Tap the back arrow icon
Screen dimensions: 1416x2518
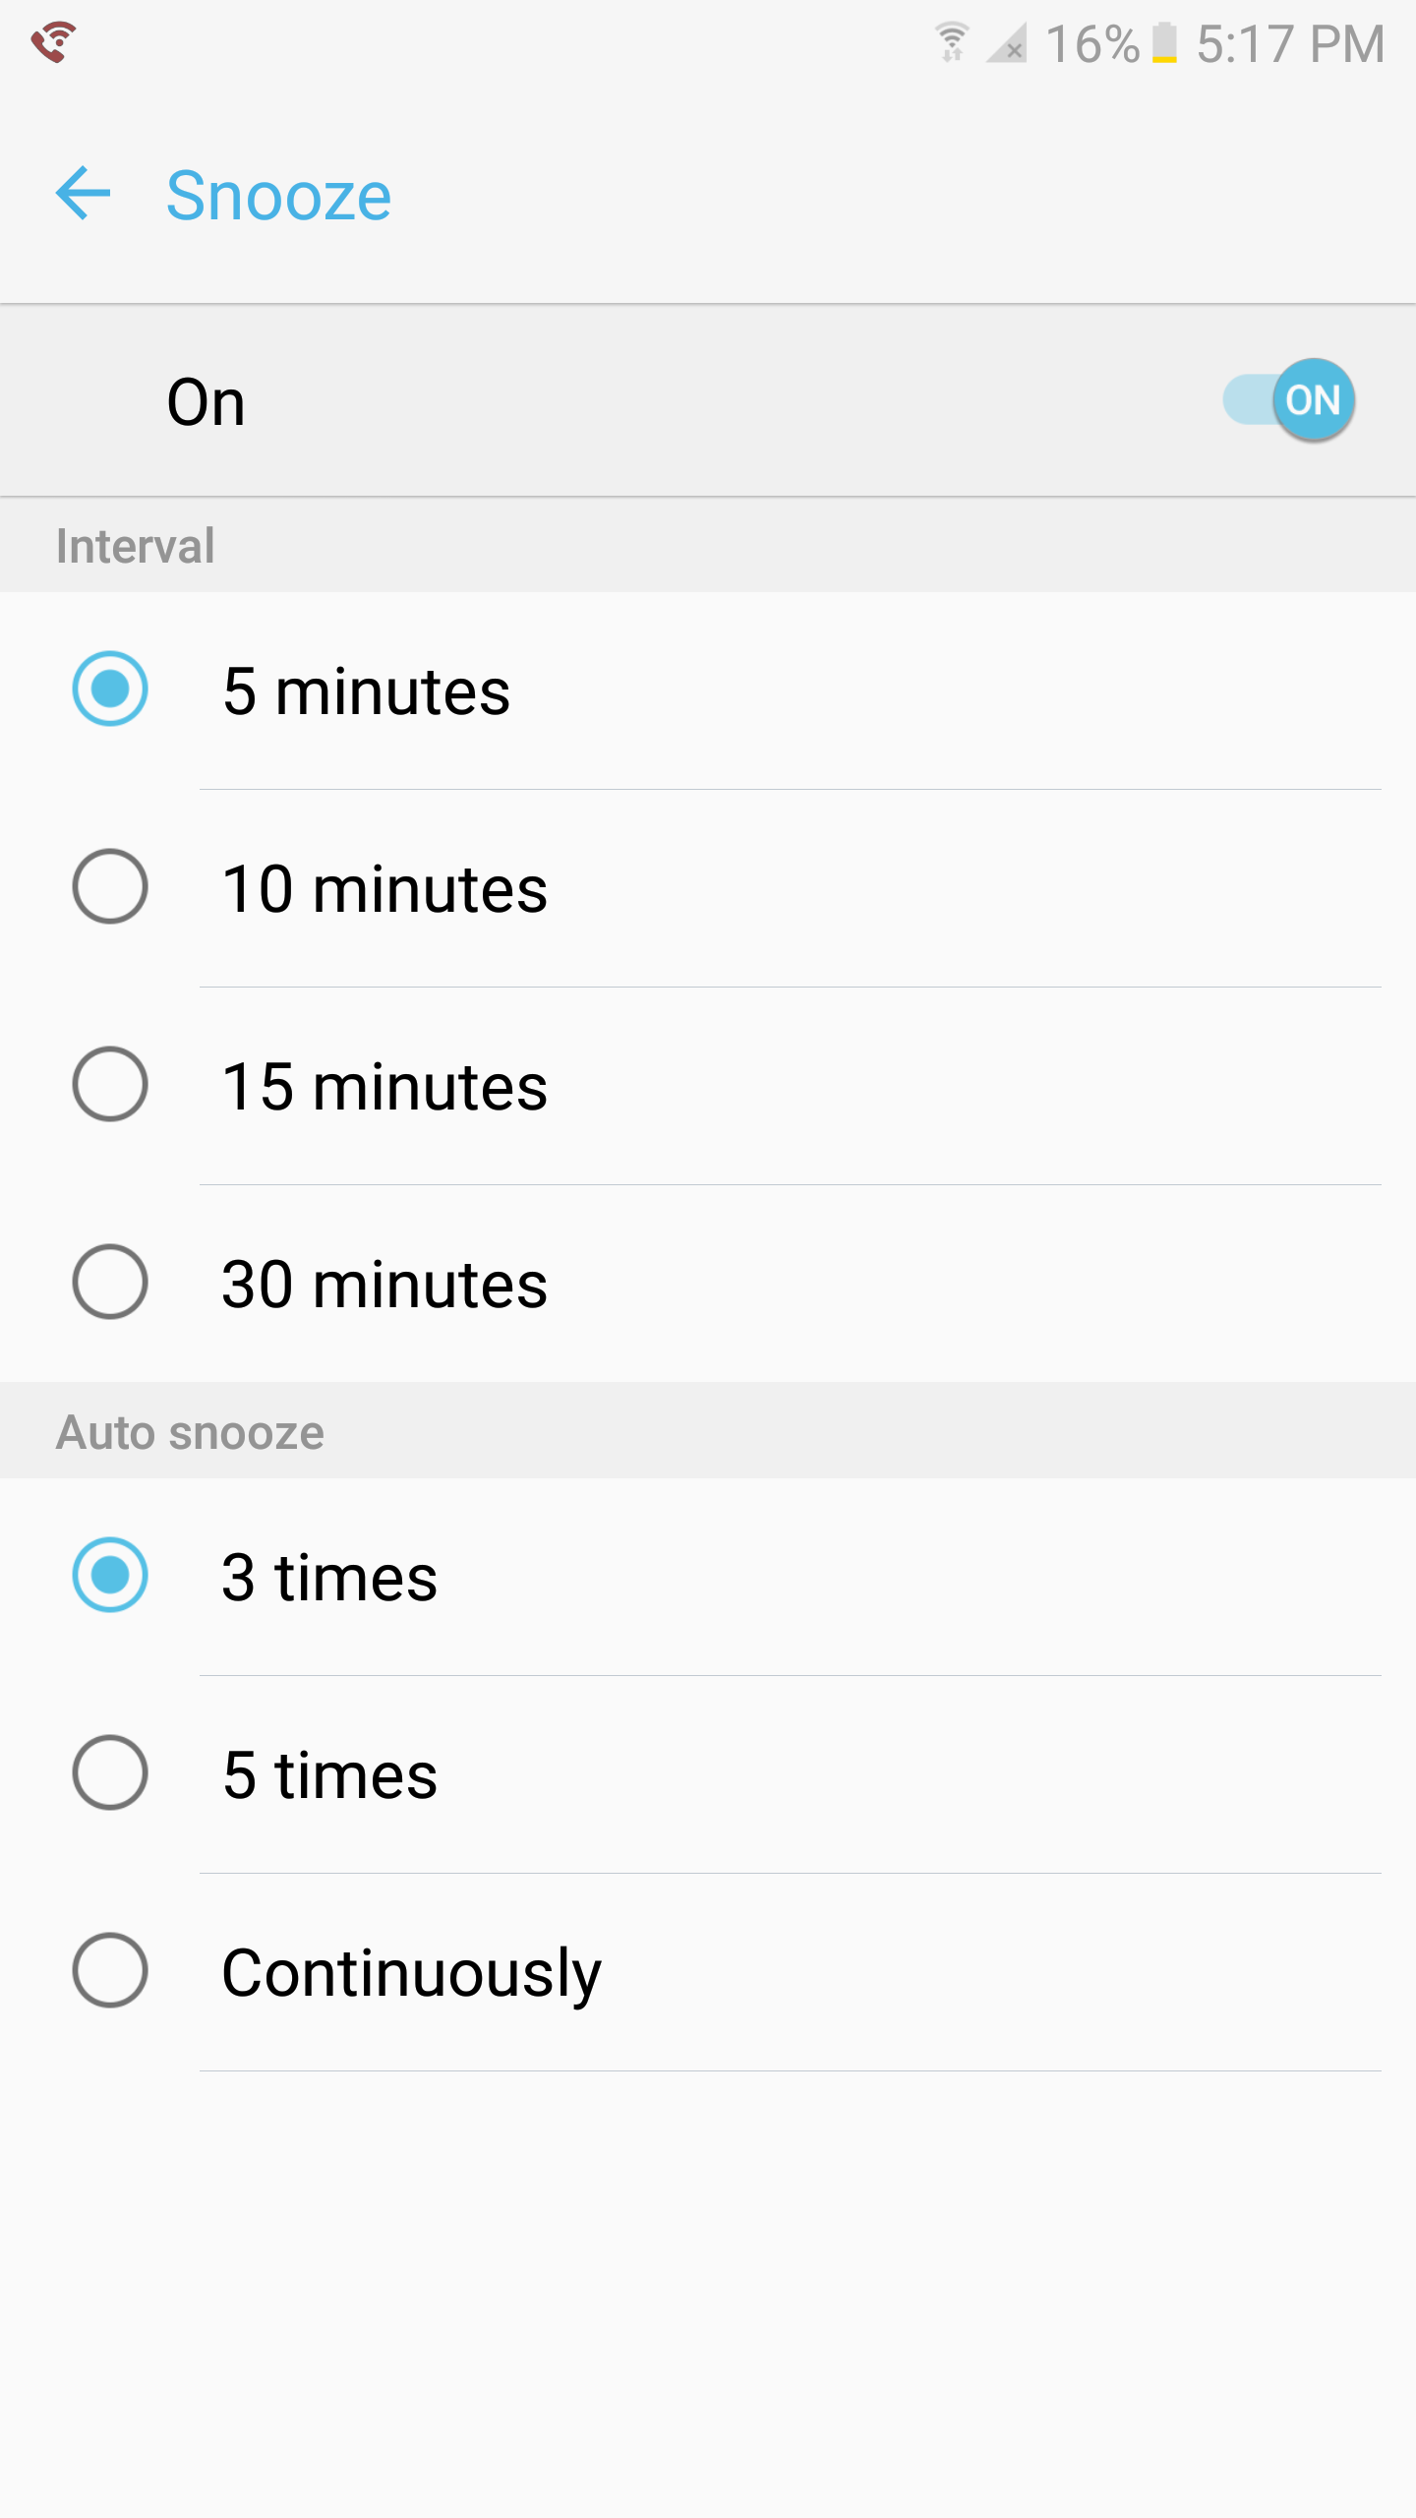pyautogui.click(x=84, y=194)
